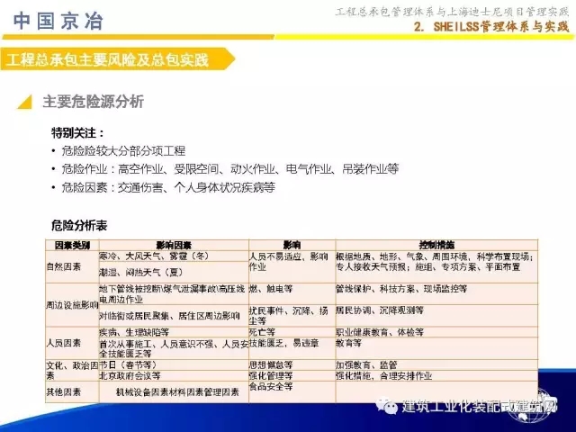576x432 pixels.
Task: Click the bullet dot before 危险险较大分部分项工程
Action: pos(56,152)
